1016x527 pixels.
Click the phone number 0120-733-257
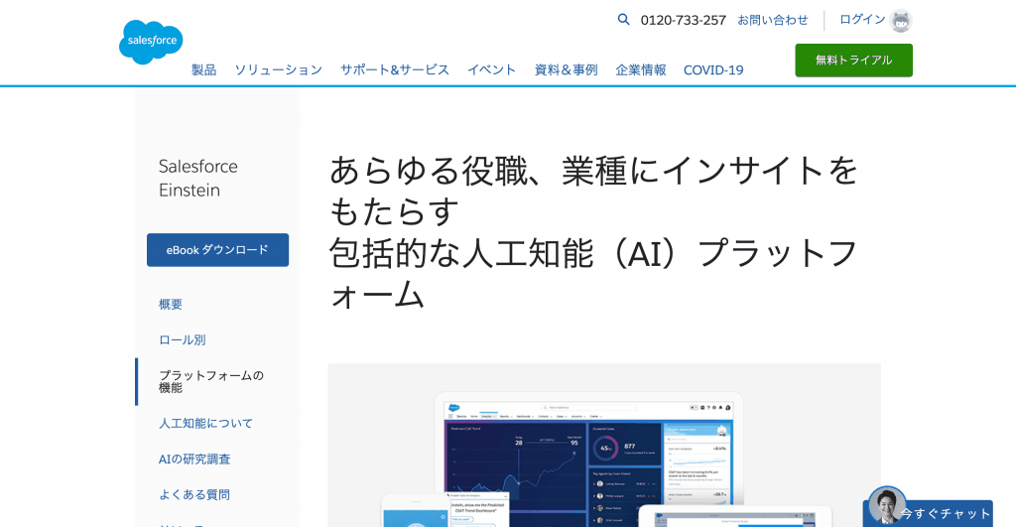(x=683, y=20)
